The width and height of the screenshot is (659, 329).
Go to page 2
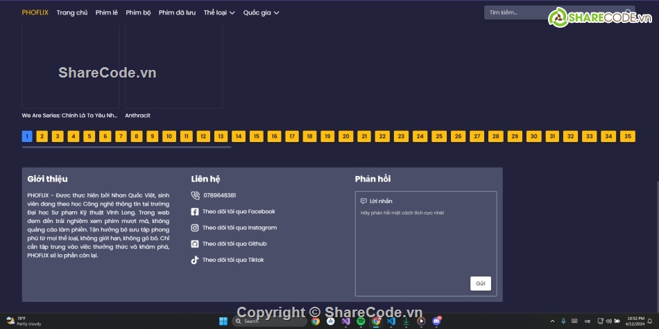pyautogui.click(x=42, y=136)
